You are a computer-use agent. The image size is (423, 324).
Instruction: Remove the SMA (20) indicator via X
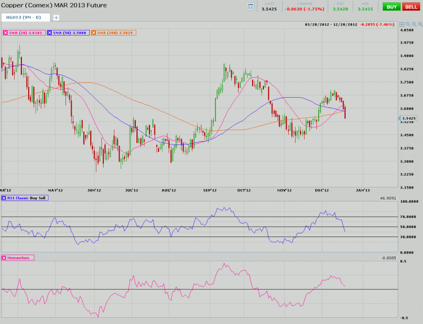(6, 33)
